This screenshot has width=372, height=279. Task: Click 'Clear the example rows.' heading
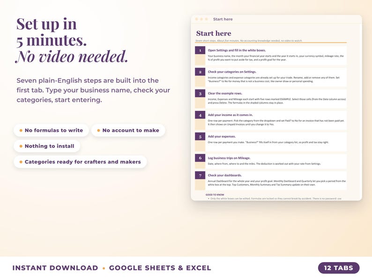tap(225, 94)
